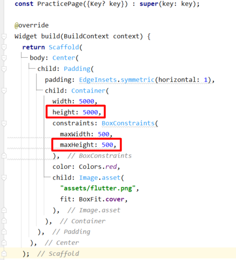This screenshot has width=236, height=260.
Task: Click the // Center comment text
Action: [62, 243]
